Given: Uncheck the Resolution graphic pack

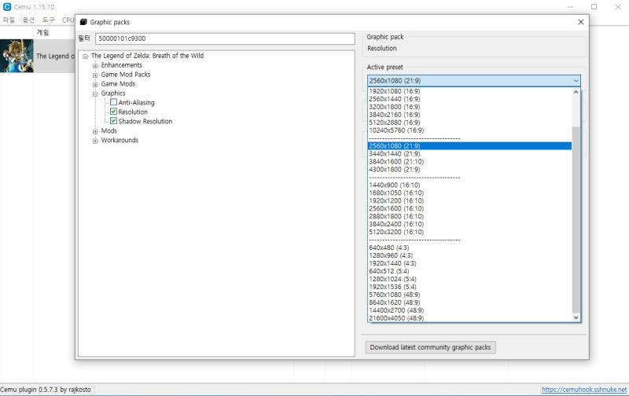Looking at the screenshot, I should point(113,112).
